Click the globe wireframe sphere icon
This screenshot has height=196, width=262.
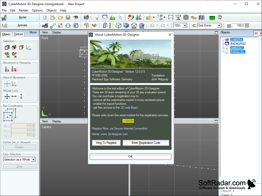[x=186, y=17]
